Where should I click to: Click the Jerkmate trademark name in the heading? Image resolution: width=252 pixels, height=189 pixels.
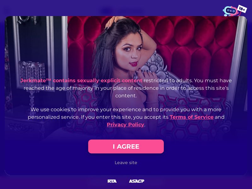pos(36,81)
